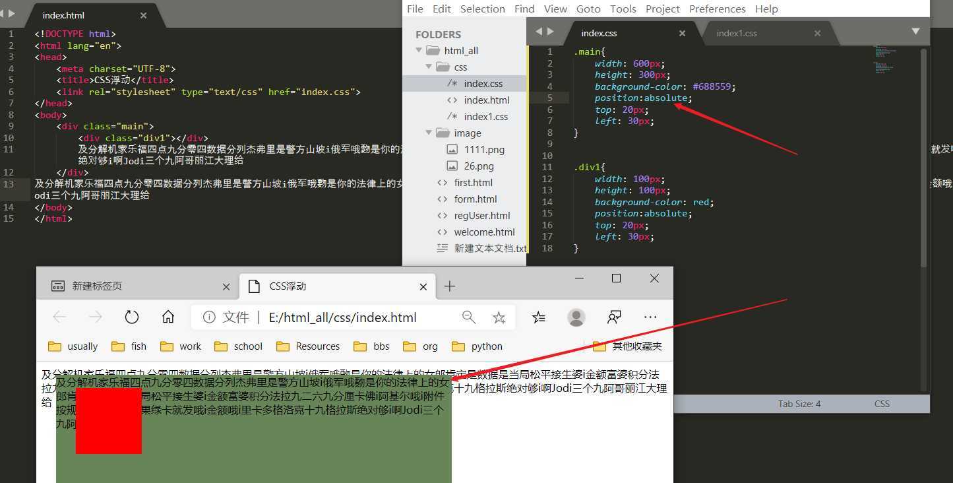The image size is (953, 483).
Task: Click the feedback icon in browser toolbar
Action: tap(614, 317)
